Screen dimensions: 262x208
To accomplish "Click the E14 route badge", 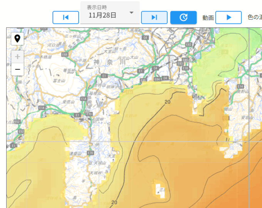I will tap(241, 86).
